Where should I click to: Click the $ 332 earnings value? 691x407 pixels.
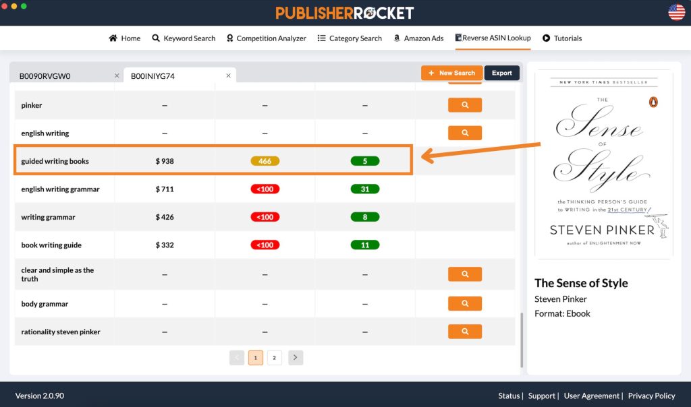tap(165, 245)
